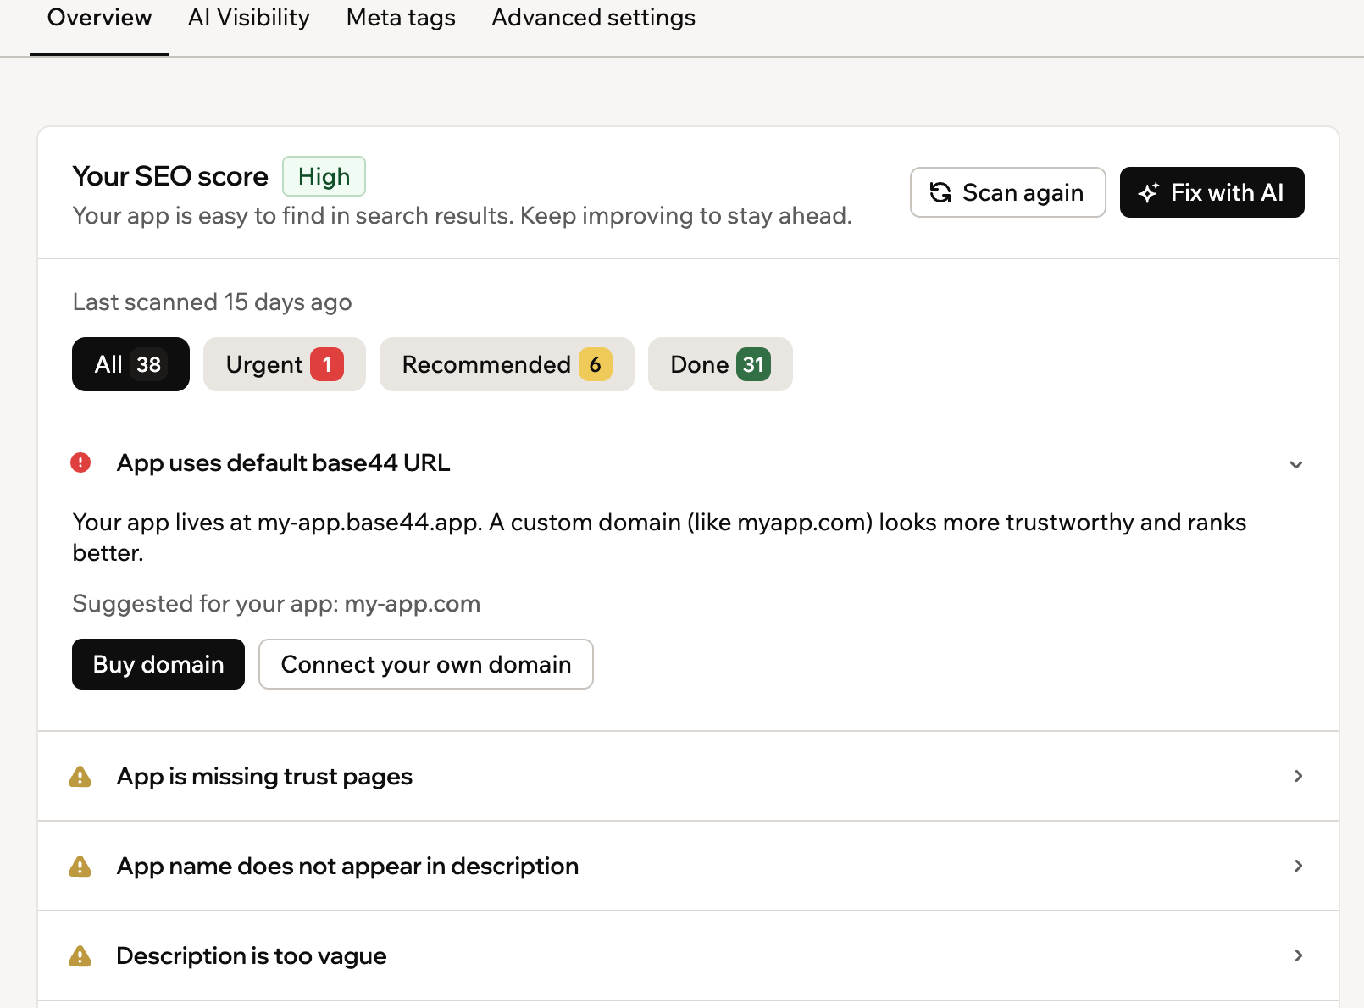Click the Last scanned 15 days ago text
Image resolution: width=1364 pixels, height=1008 pixels.
click(x=212, y=302)
